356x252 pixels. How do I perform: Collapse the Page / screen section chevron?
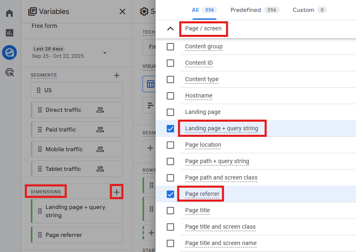pyautogui.click(x=170, y=29)
